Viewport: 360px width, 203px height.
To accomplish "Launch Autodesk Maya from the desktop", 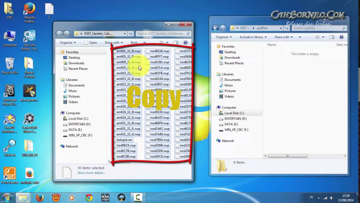I will click(10, 95).
